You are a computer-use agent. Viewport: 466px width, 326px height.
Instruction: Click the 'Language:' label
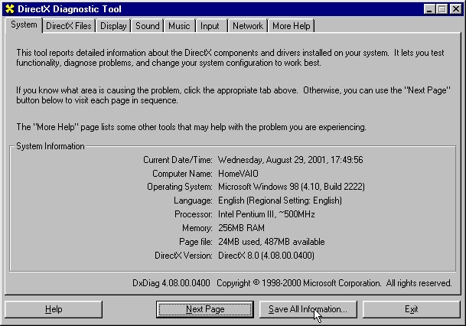(193, 200)
